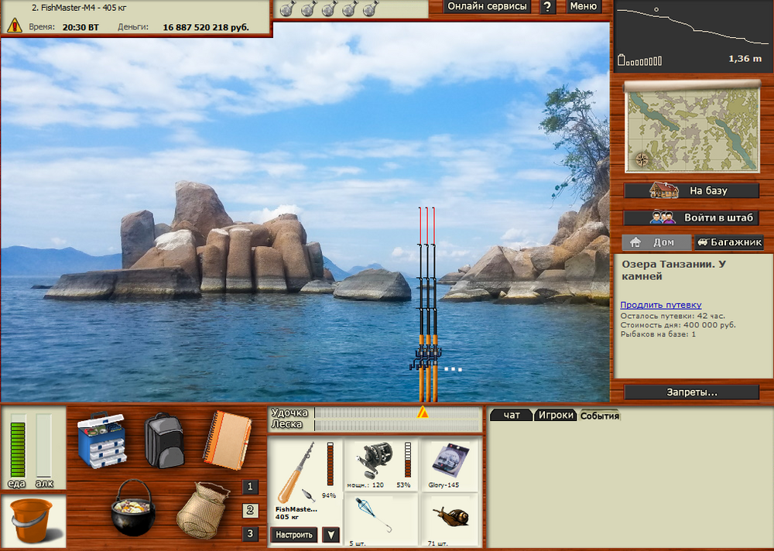Image resolution: width=774 pixels, height=551 pixels.
Task: Click the Настроить button
Action: (294, 535)
